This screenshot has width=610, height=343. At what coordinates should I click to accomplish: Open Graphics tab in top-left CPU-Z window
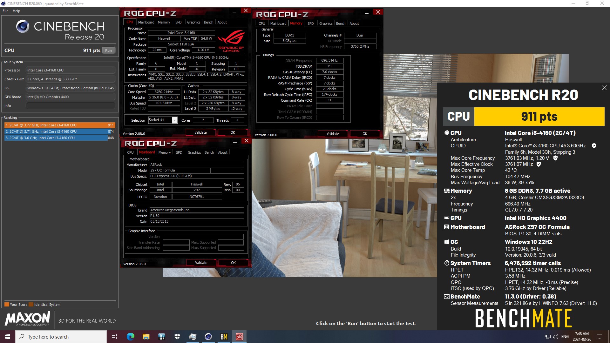pos(193,22)
